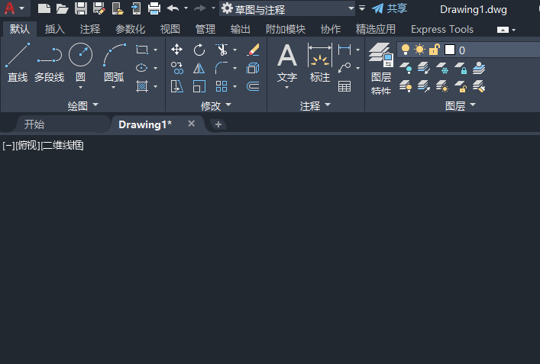This screenshot has height=364, width=540.
Task: Click Thaw All Layers icon
Action: click(442, 86)
